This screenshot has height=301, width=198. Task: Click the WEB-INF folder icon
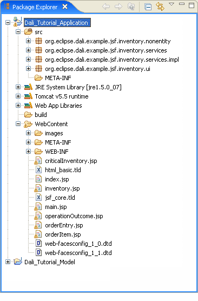38,152
